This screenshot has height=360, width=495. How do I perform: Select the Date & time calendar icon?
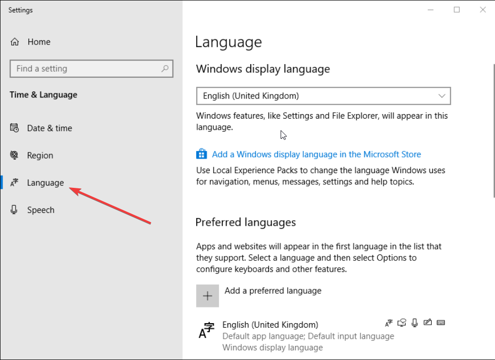14,128
